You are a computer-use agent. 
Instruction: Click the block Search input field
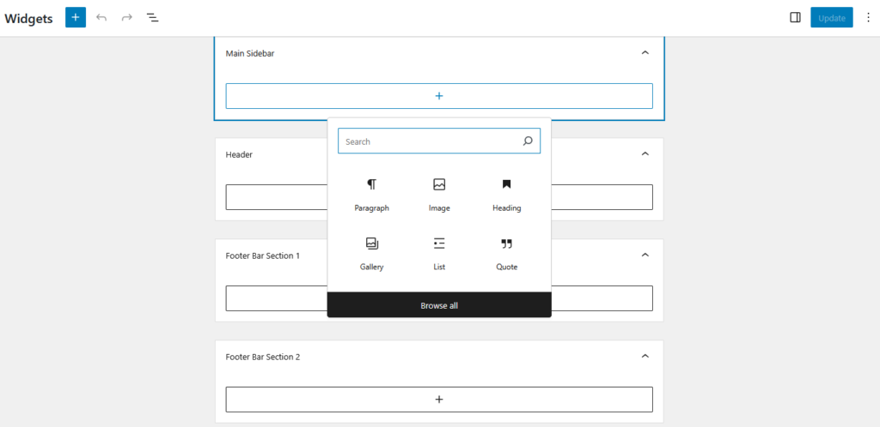pos(439,141)
